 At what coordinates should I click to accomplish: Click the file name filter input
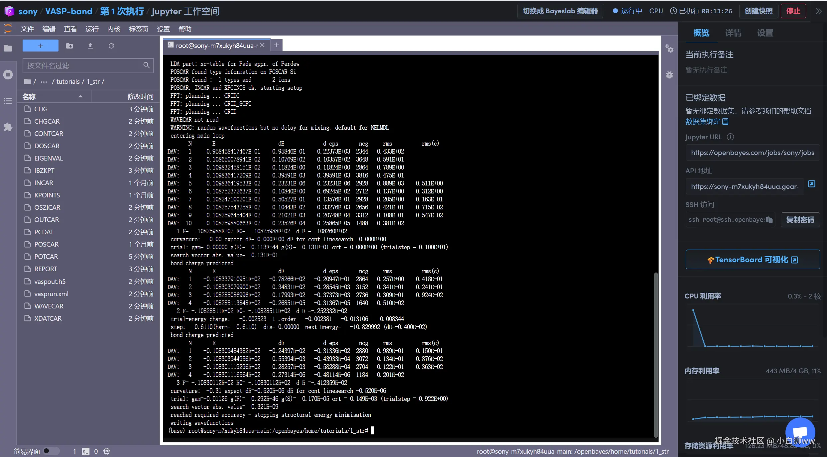[83, 65]
